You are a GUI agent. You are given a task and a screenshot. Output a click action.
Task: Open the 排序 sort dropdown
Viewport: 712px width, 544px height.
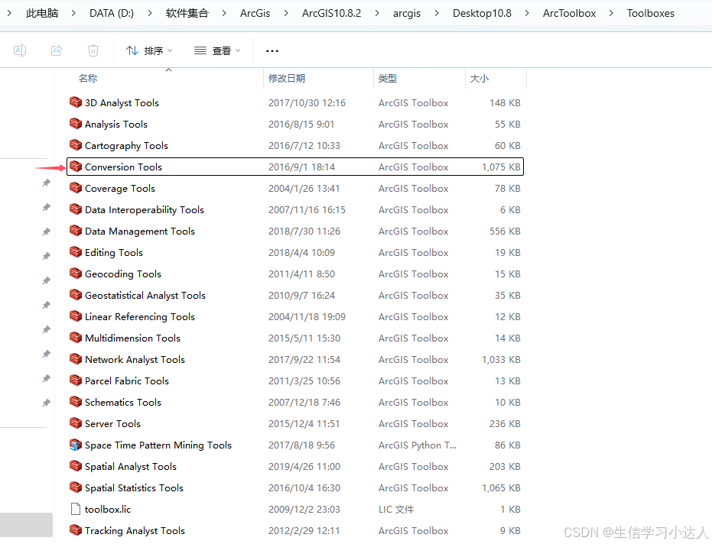click(x=149, y=50)
